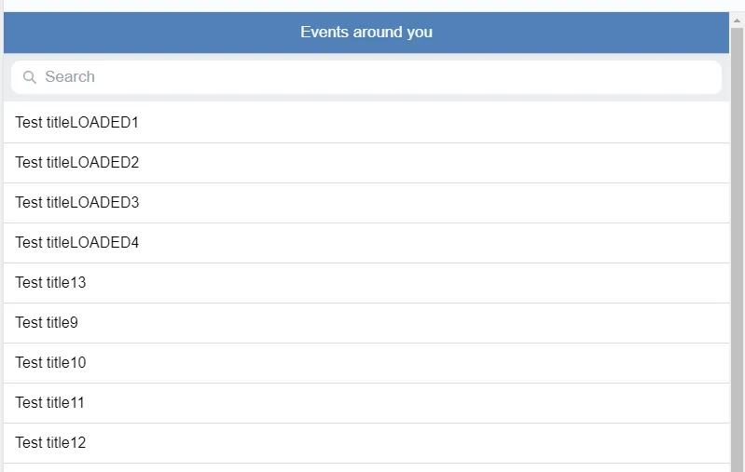Select the event just above Test title10

pyautogui.click(x=47, y=322)
